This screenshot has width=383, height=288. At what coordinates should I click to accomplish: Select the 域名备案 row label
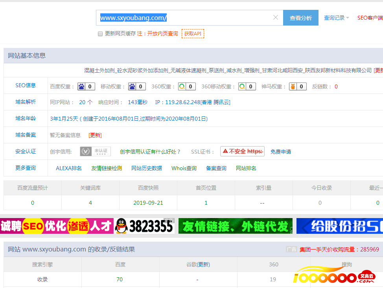(x=26, y=135)
